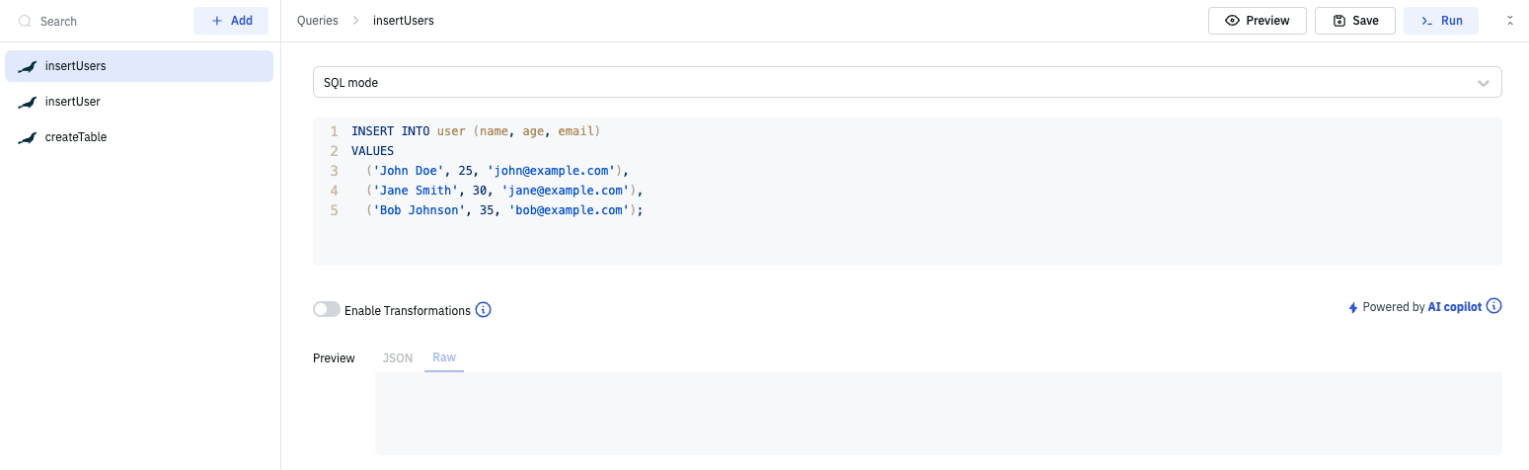Viewport: 1529px width, 470px height.
Task: Click the SQL mode dropdown chevron arrow
Action: 1483,84
